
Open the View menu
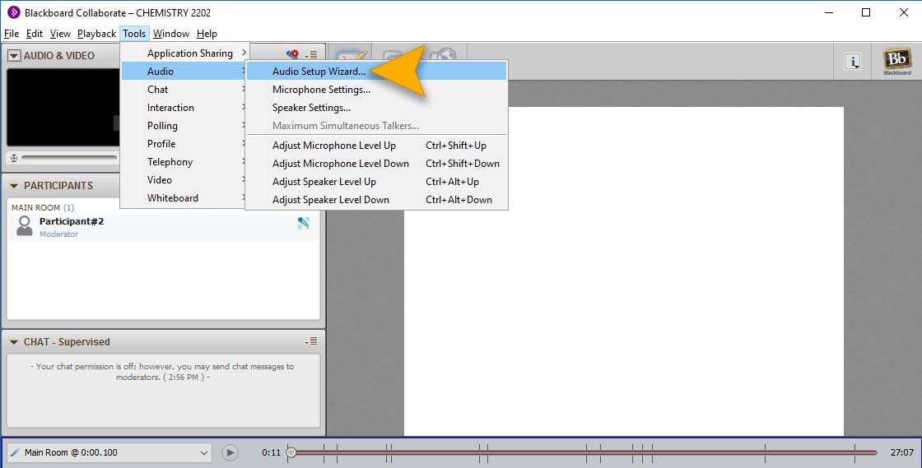[x=60, y=34]
